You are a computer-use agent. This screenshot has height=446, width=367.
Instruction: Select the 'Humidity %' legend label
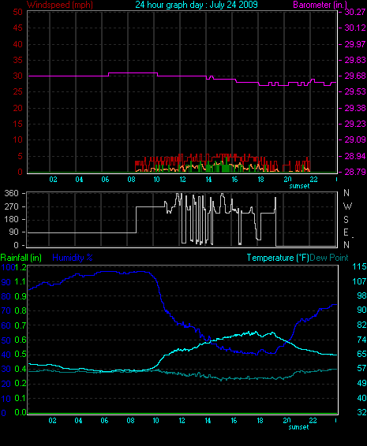coord(73,258)
